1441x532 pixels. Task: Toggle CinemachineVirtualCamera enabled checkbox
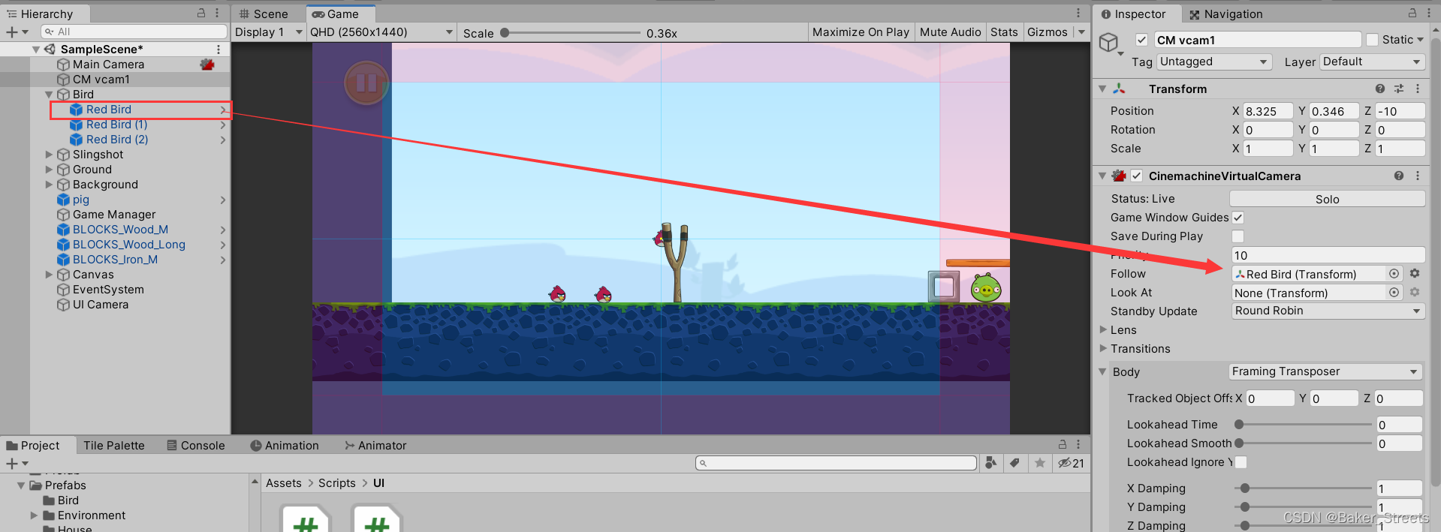click(1137, 176)
